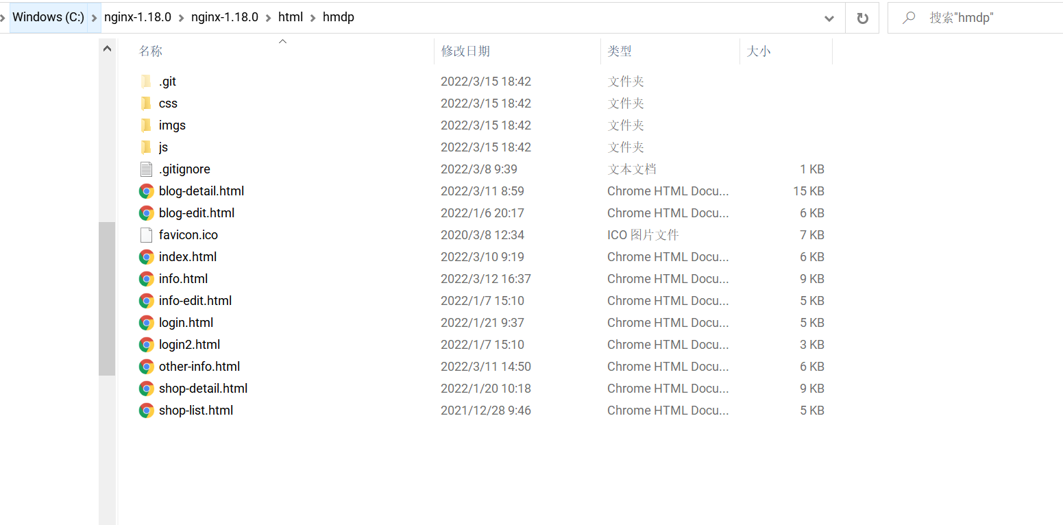
Task: Click date 2022/3/12 16:37 of info.html
Action: coord(486,279)
